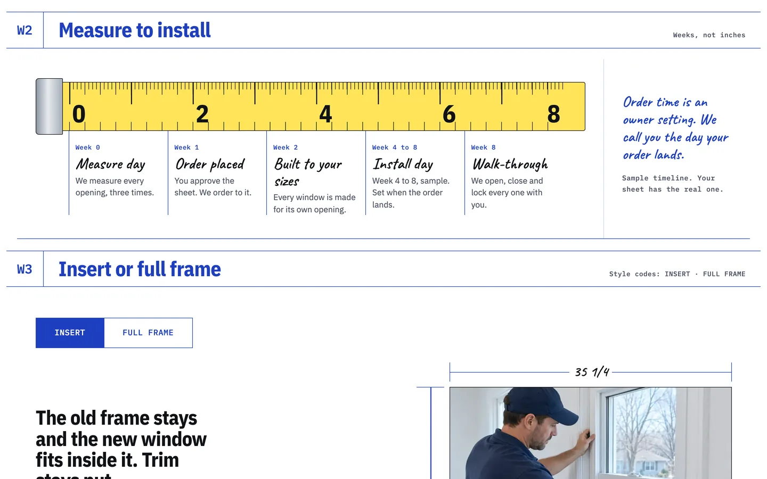Screen dimensions: 767x479
Task: Select the "Measure day" step title
Action: click(110, 164)
